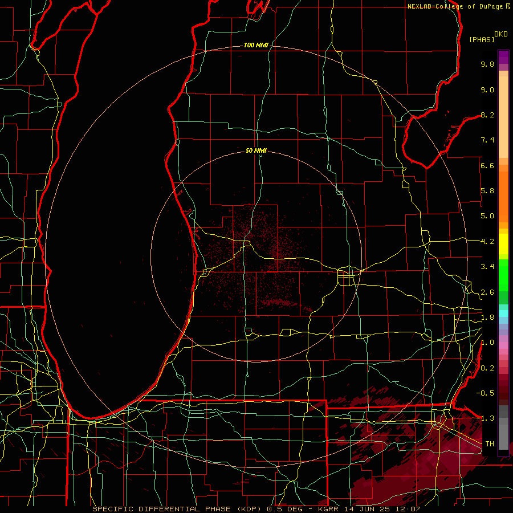Click the 50 NMI range ring label
513x513 pixels.
pyautogui.click(x=256, y=150)
